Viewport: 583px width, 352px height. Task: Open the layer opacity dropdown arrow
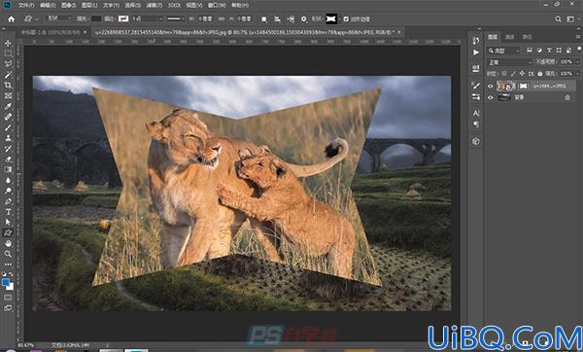pyautogui.click(x=577, y=62)
